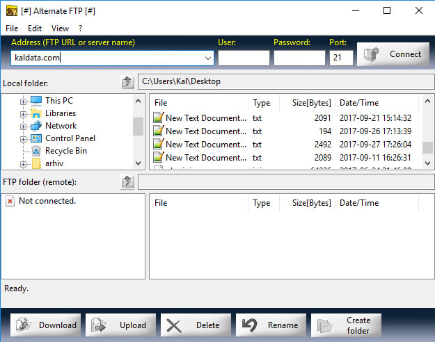Image resolution: width=435 pixels, height=342 pixels.
Task: Select the Control Panel tree item
Action: pyautogui.click(x=70, y=138)
